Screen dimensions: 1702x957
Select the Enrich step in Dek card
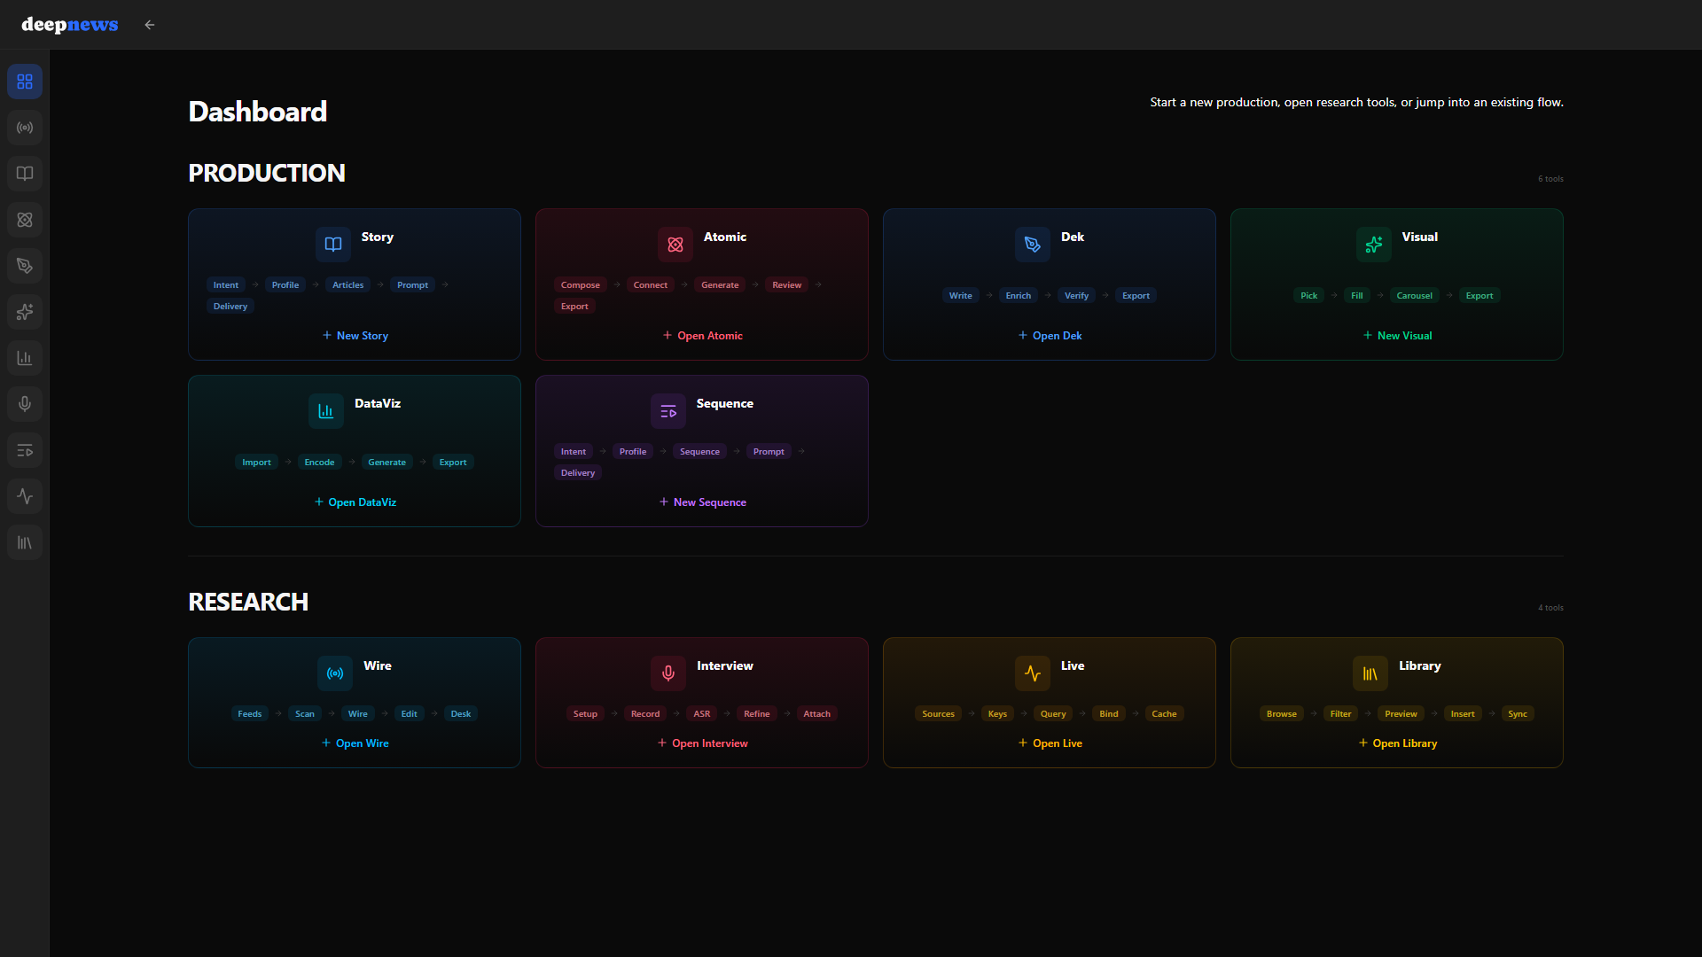point(1018,296)
